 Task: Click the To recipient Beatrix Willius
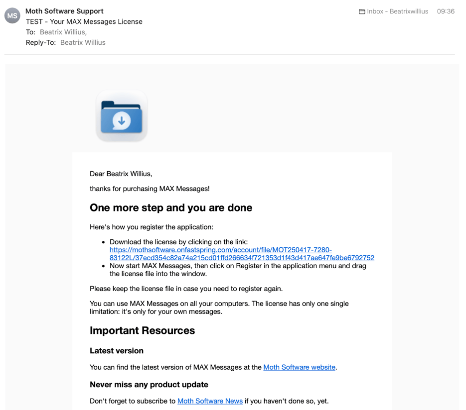[63, 32]
